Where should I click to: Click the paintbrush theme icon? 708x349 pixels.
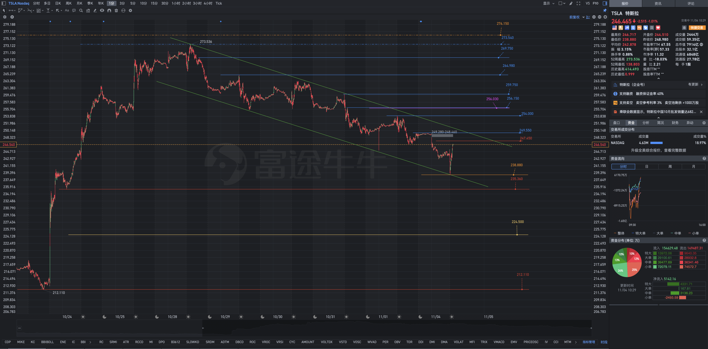(571, 3)
